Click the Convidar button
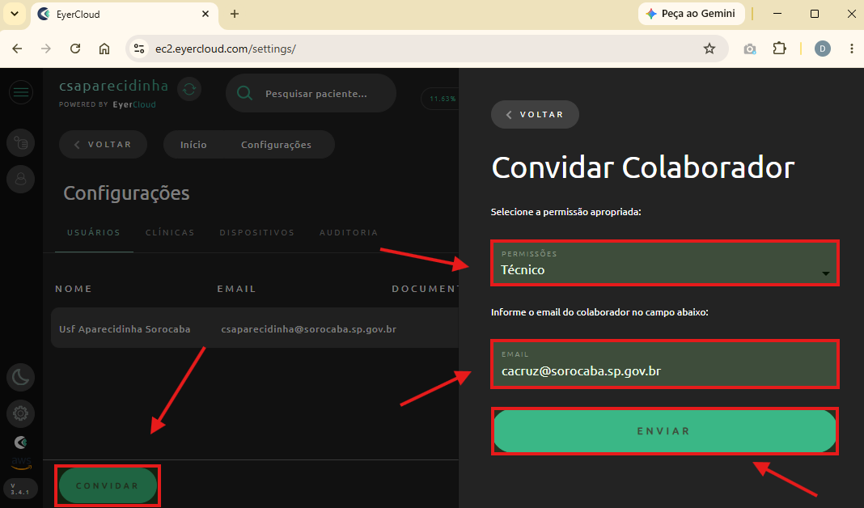 [108, 485]
